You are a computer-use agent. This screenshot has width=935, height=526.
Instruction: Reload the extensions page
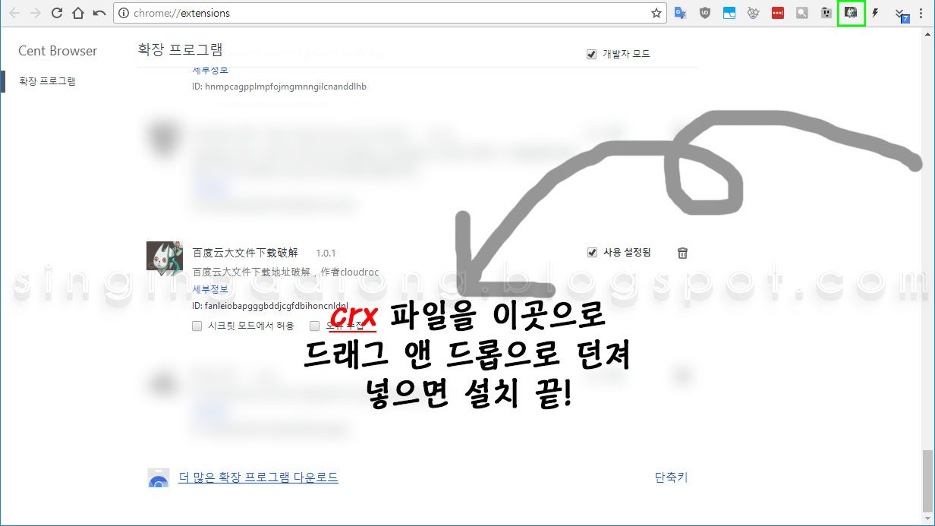57,13
